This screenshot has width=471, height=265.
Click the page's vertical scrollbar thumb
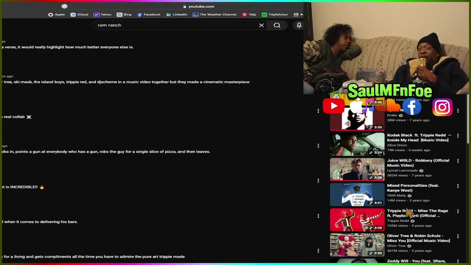click(x=468, y=120)
